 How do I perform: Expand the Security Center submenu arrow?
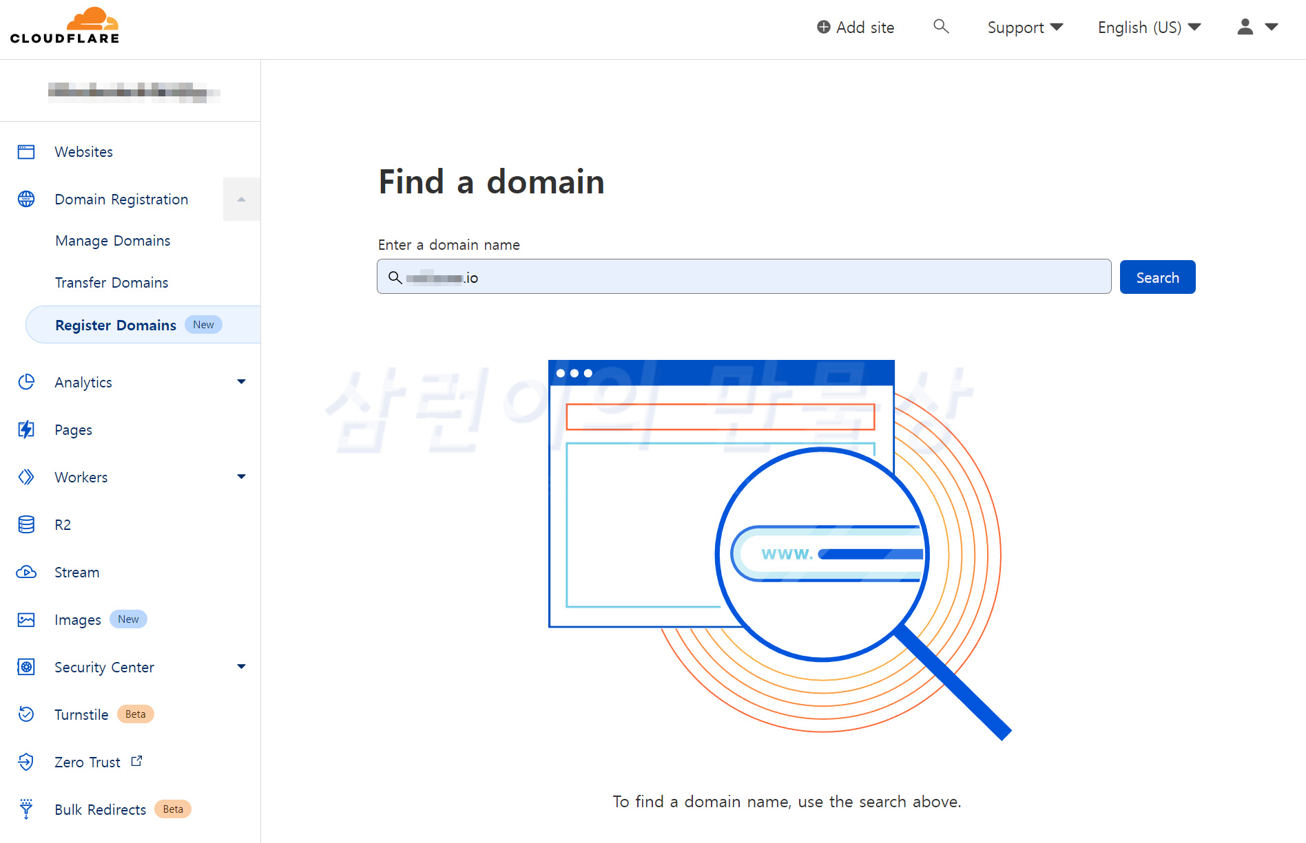point(241,667)
